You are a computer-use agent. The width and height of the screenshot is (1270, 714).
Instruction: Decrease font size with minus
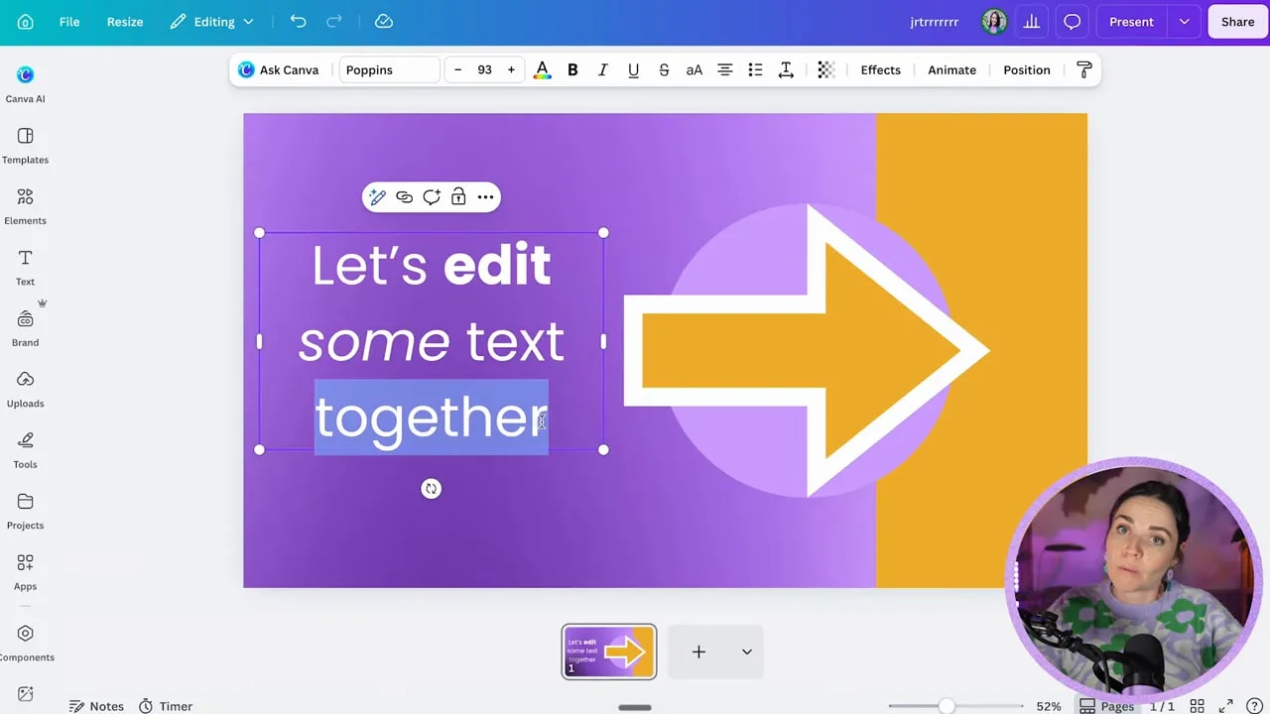point(457,69)
